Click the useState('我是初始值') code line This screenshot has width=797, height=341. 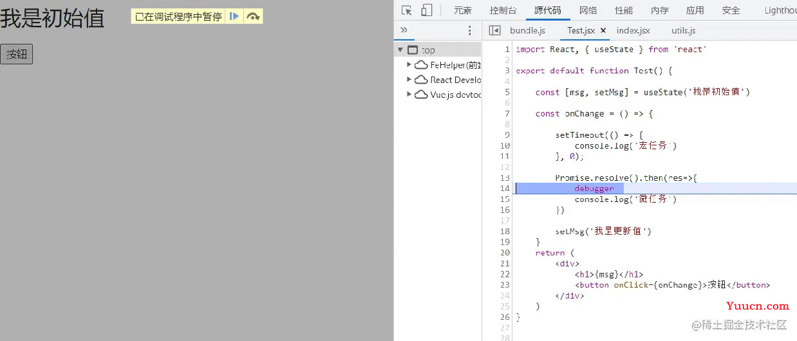(642, 92)
